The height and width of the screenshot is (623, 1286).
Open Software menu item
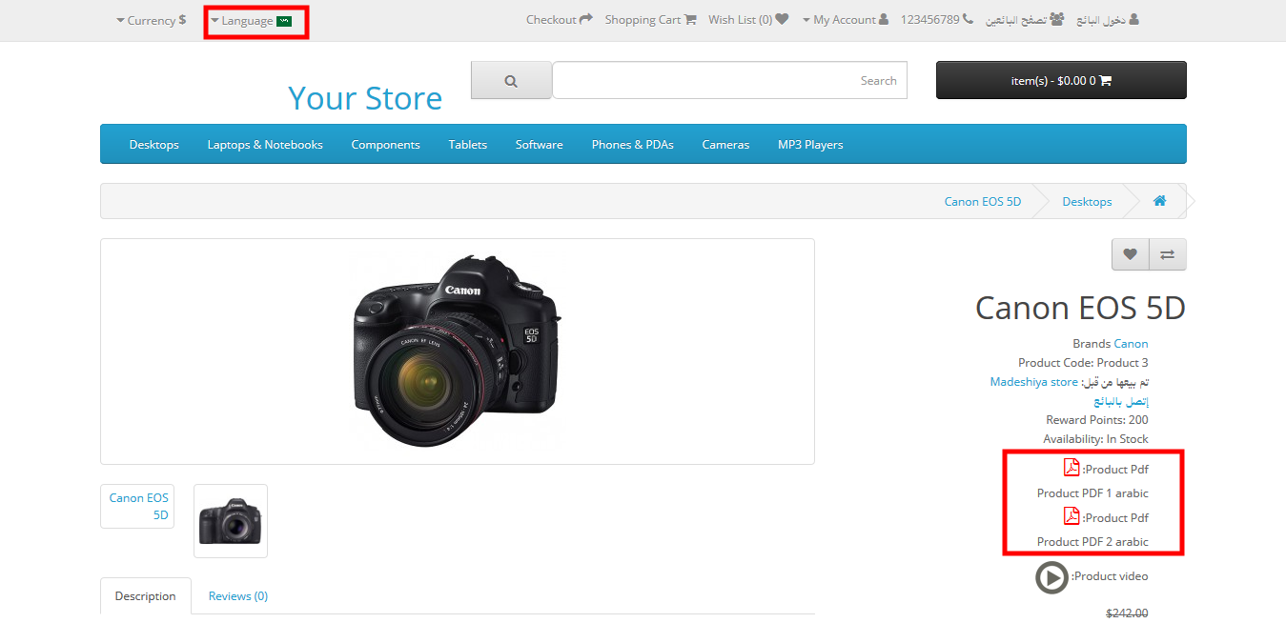pos(540,145)
